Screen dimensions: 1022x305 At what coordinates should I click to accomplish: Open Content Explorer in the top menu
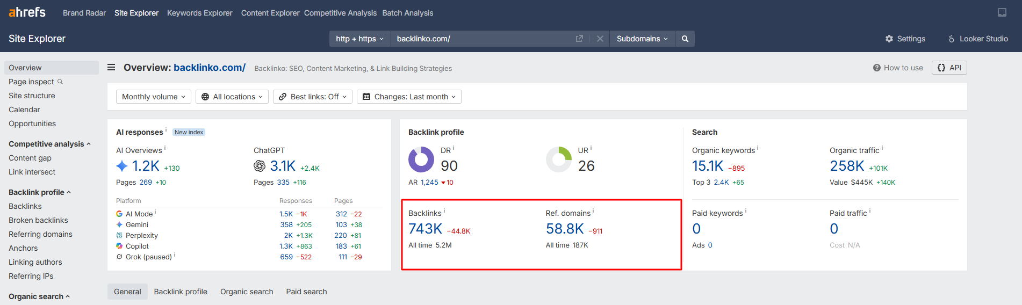click(x=270, y=13)
